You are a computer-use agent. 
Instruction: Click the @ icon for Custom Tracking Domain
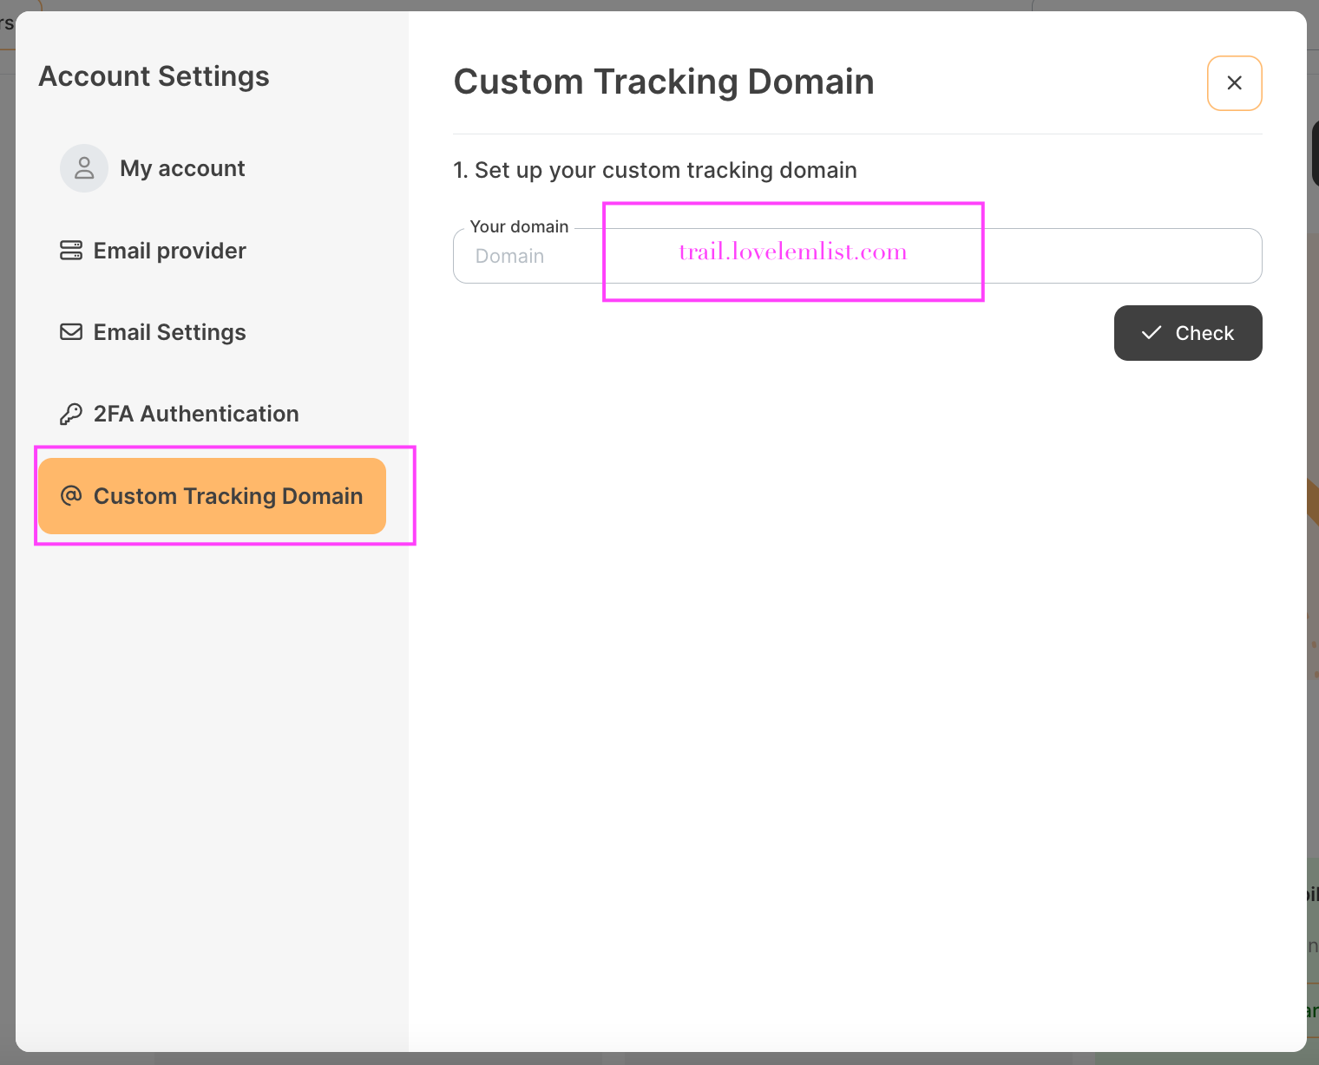[x=71, y=495]
